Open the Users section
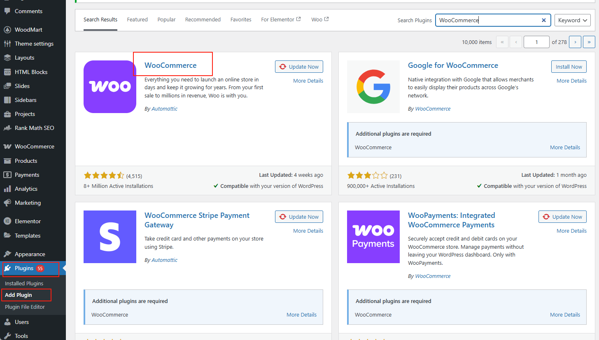 [22, 322]
